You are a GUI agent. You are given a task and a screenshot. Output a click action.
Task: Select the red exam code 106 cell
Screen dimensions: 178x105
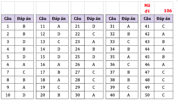point(163,8)
